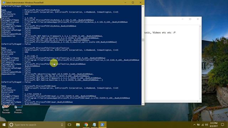Click the 3DViewer PackageFamilyName value

pyautogui.click(x=48, y=102)
